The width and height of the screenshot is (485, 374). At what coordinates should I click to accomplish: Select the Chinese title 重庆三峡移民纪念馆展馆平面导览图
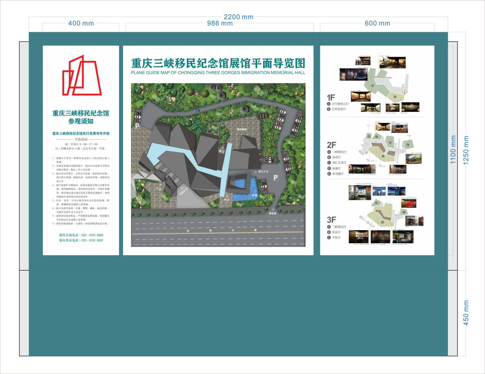click(219, 63)
